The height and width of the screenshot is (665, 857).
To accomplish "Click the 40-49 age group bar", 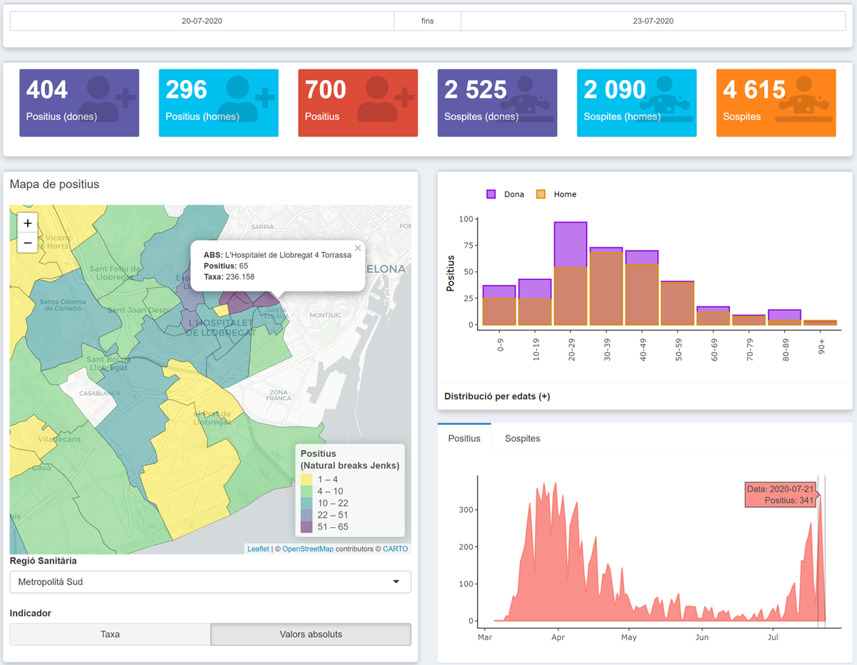I will point(642,288).
